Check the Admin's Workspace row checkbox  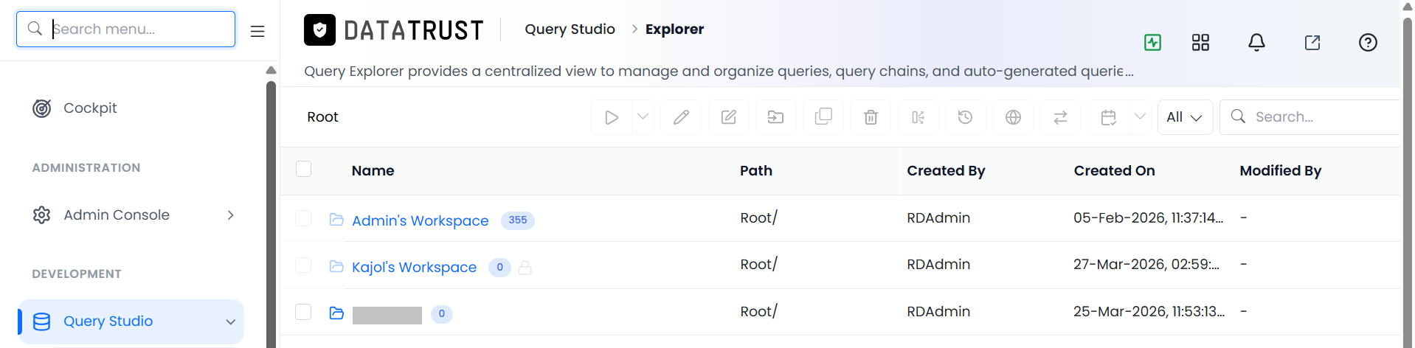303,218
